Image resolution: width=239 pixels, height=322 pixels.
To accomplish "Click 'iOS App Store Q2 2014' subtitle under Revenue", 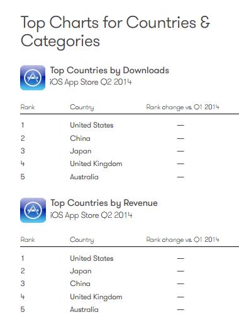I will pyautogui.click(x=91, y=215).
